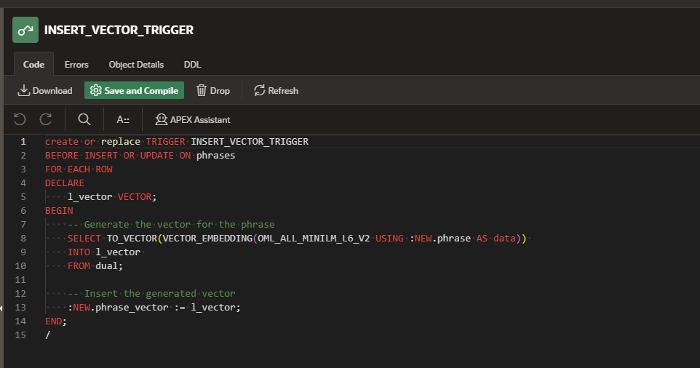This screenshot has height=368, width=700.
Task: Undo the last editor change
Action: click(x=20, y=119)
